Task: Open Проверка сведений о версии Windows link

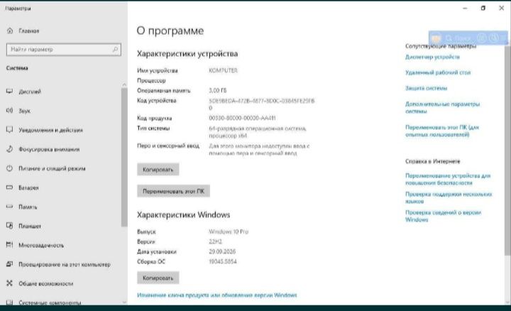Action: tap(443, 216)
